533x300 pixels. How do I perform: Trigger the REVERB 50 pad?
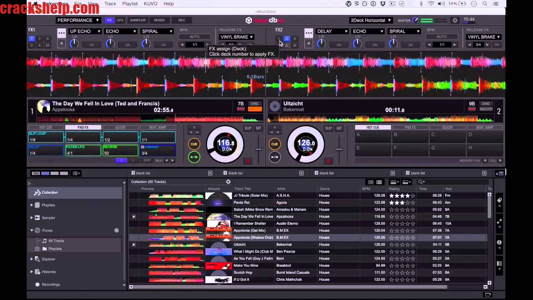pyautogui.click(x=120, y=150)
